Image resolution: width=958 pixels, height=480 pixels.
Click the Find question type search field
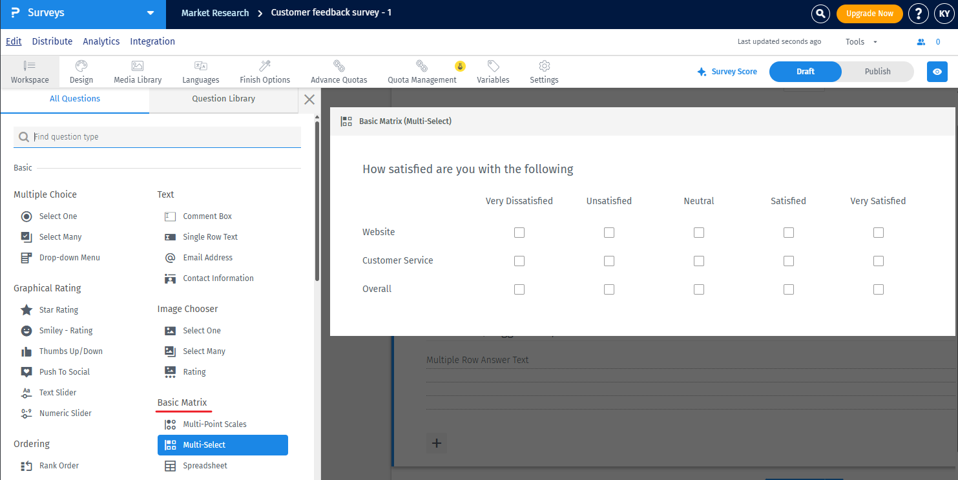click(157, 137)
